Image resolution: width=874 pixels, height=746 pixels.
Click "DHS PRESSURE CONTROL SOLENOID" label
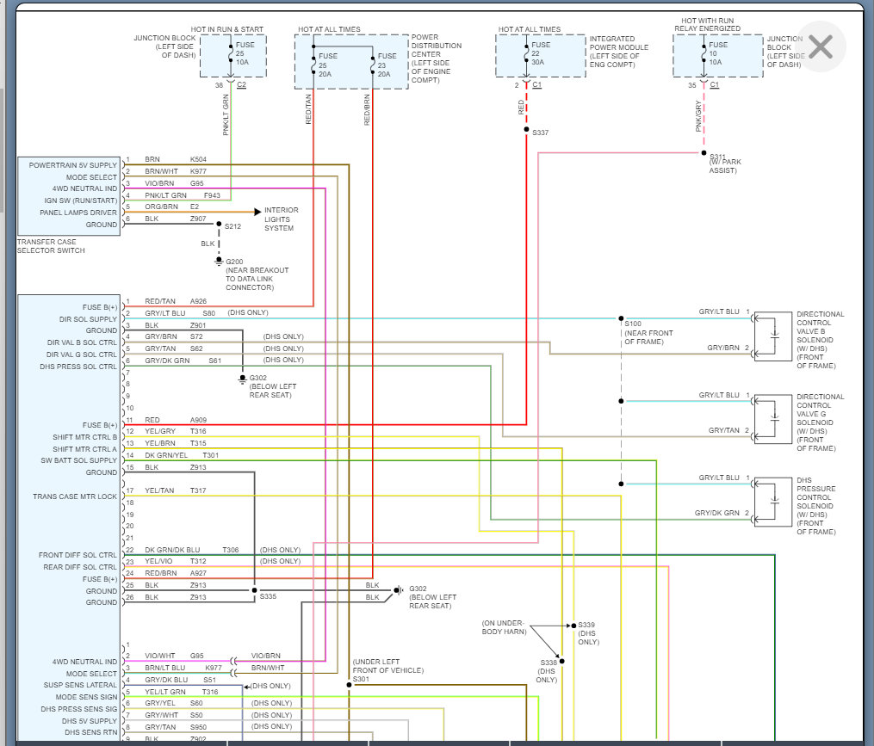(x=815, y=493)
